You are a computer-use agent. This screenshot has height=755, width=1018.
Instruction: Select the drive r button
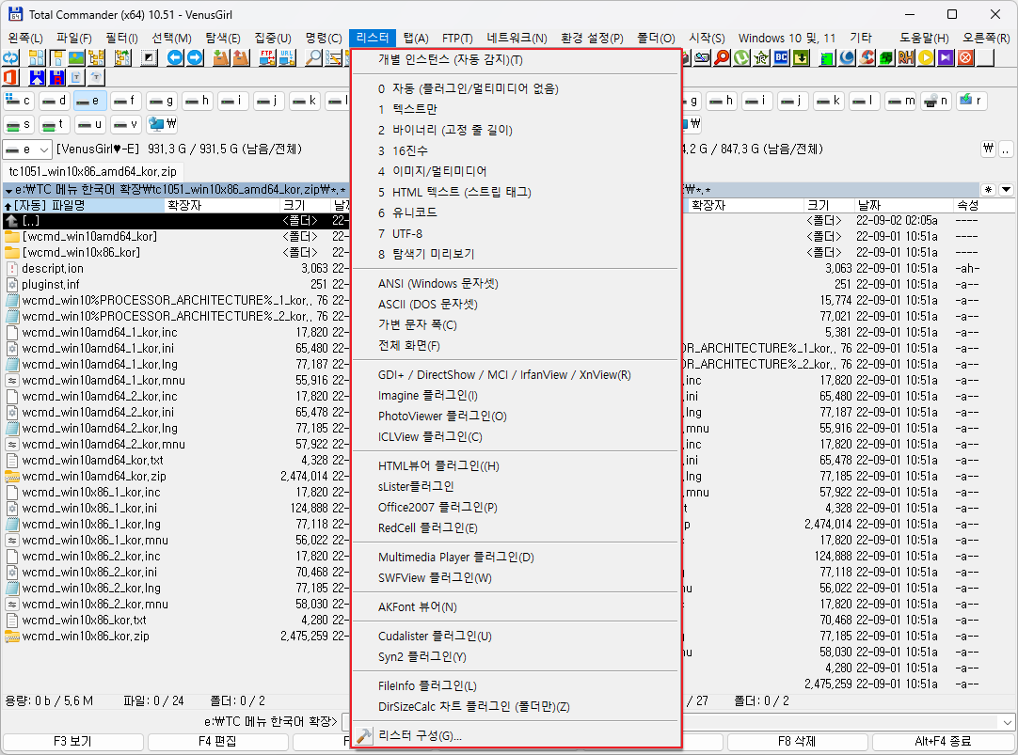pyautogui.click(x=971, y=101)
